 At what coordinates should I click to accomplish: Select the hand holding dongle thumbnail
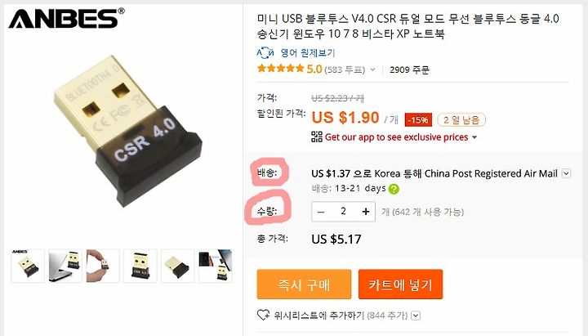[103, 266]
